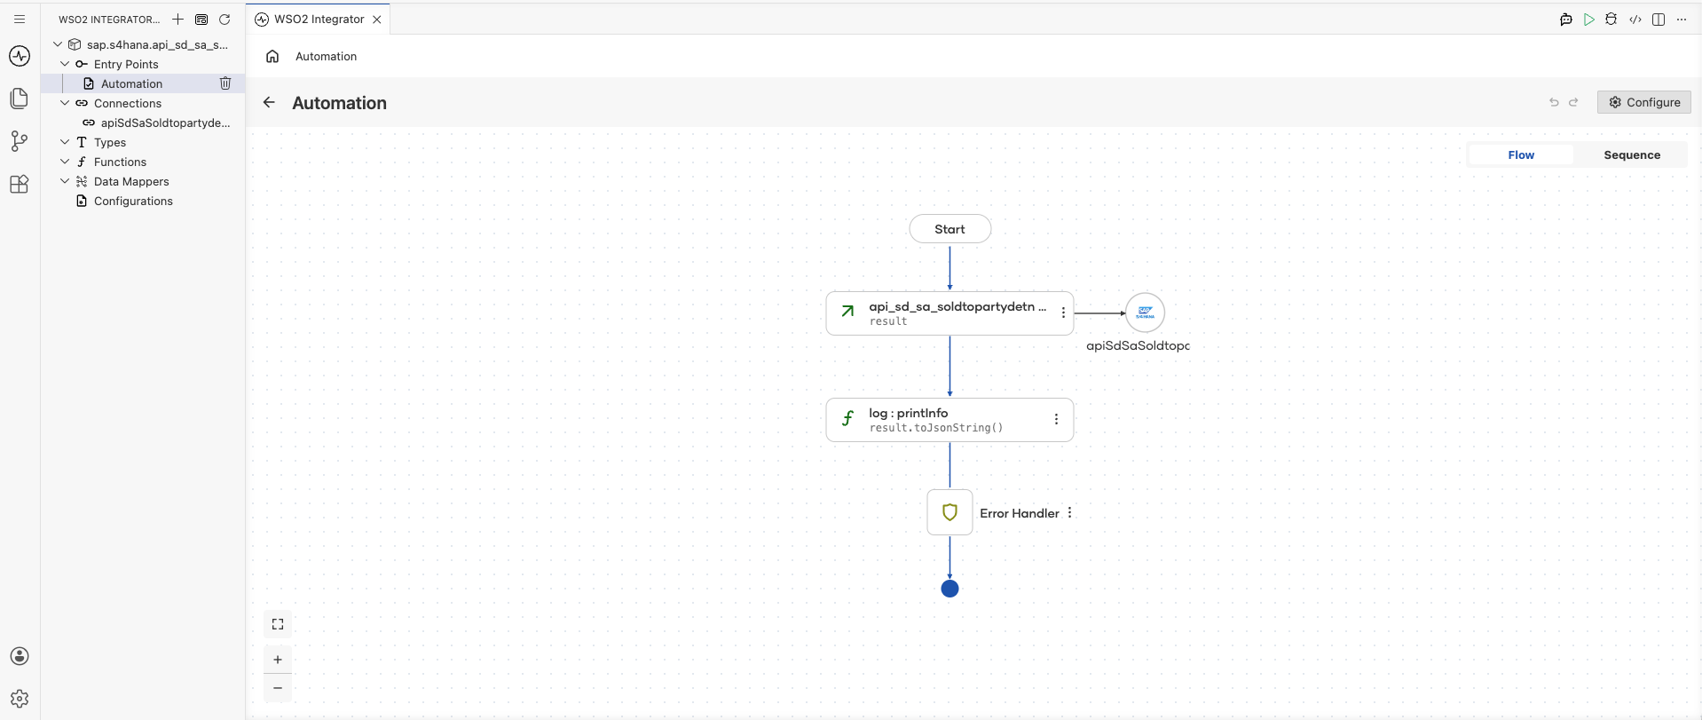The height and width of the screenshot is (720, 1702).
Task: Click the redo icon
Action: click(1573, 102)
